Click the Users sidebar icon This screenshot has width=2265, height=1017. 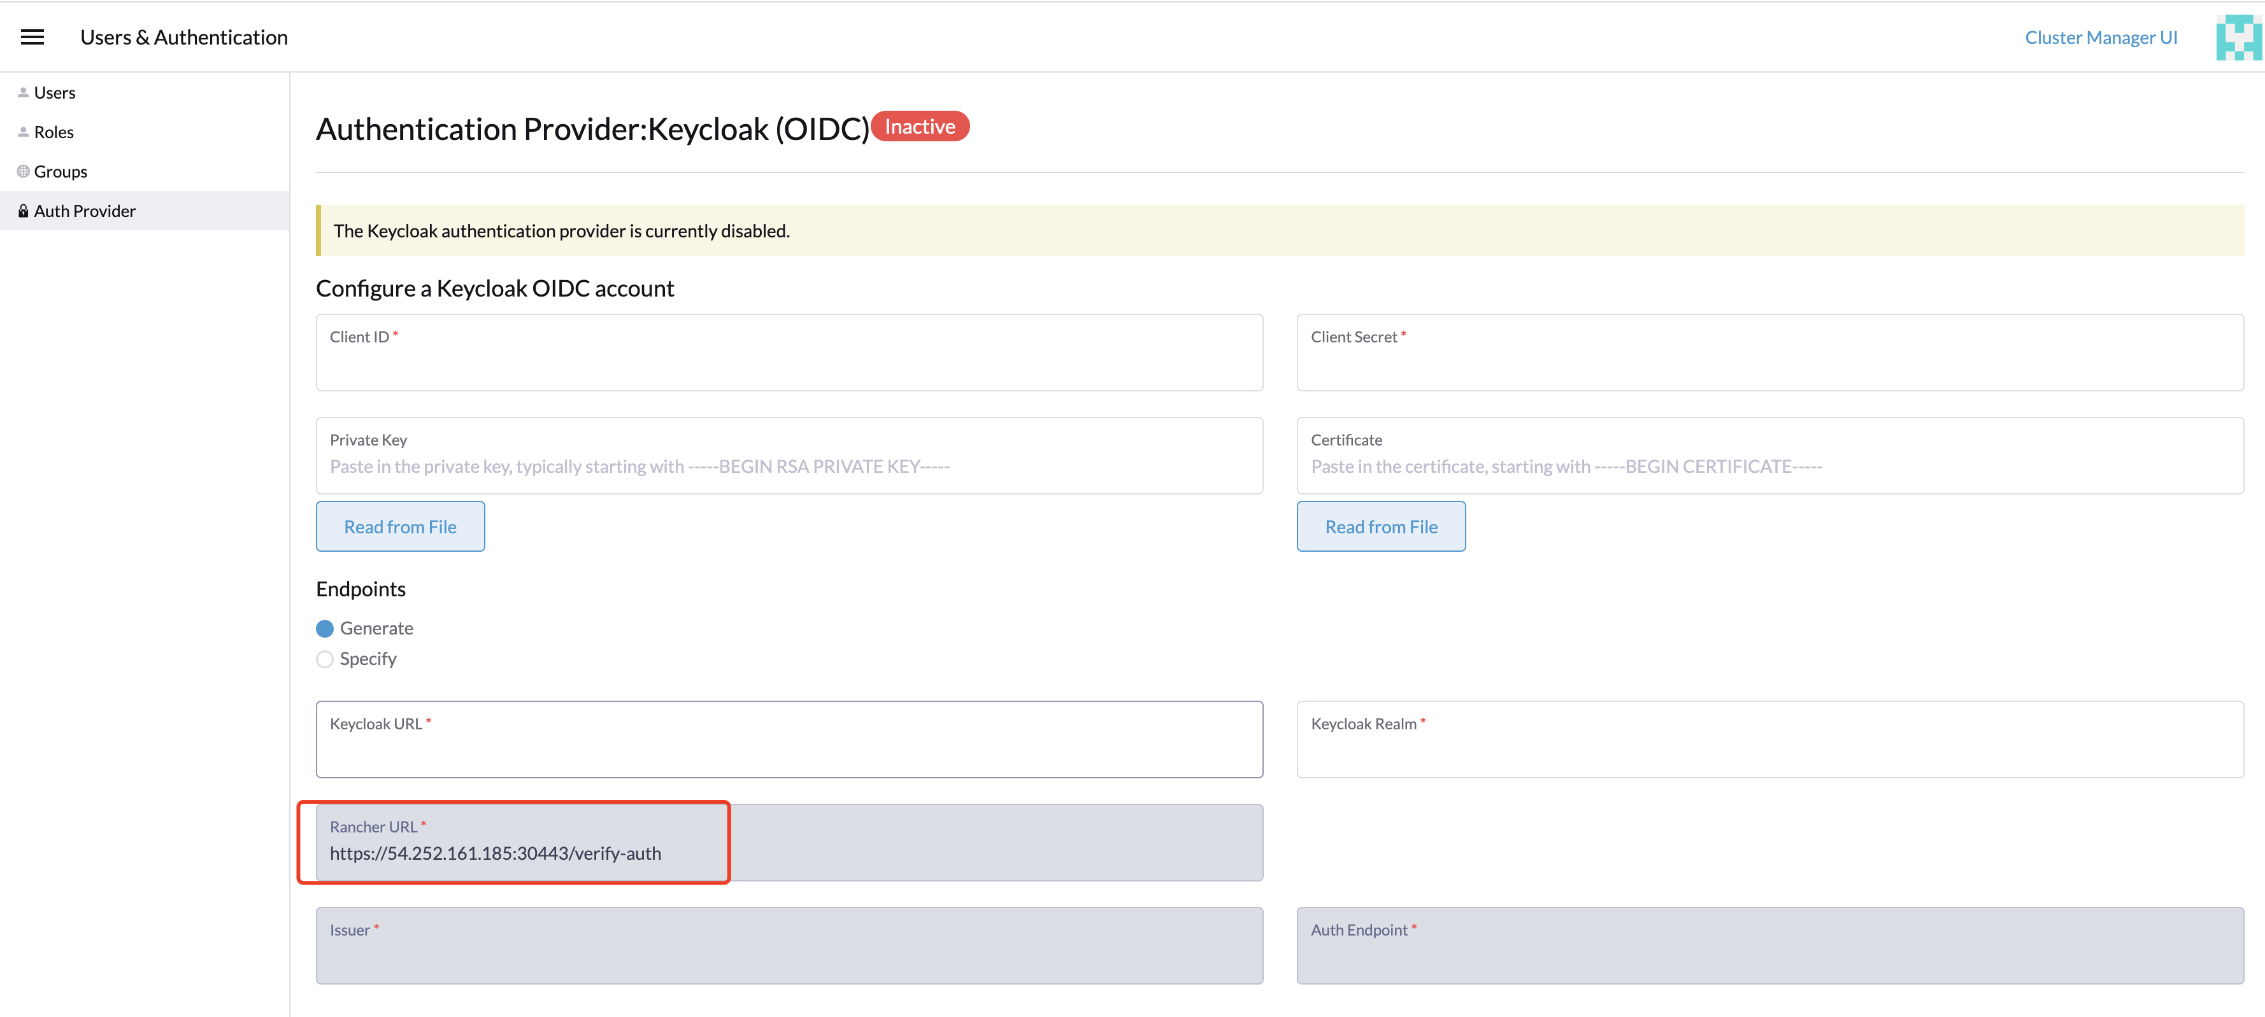tap(23, 92)
